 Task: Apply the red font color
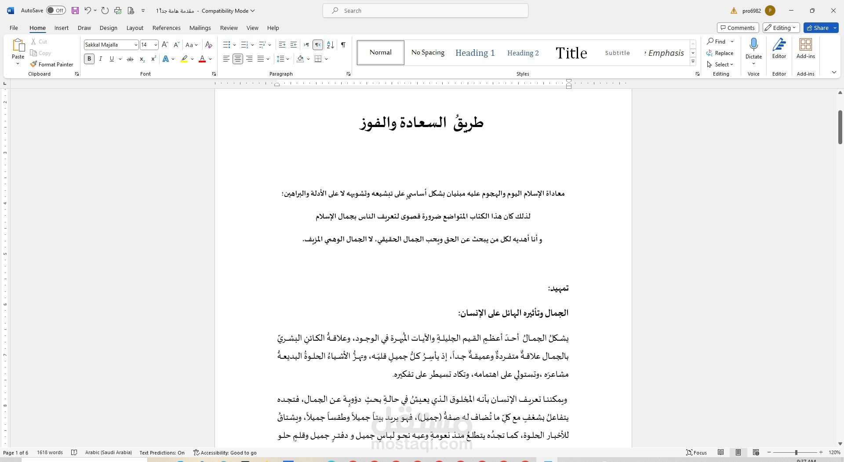coord(202,59)
